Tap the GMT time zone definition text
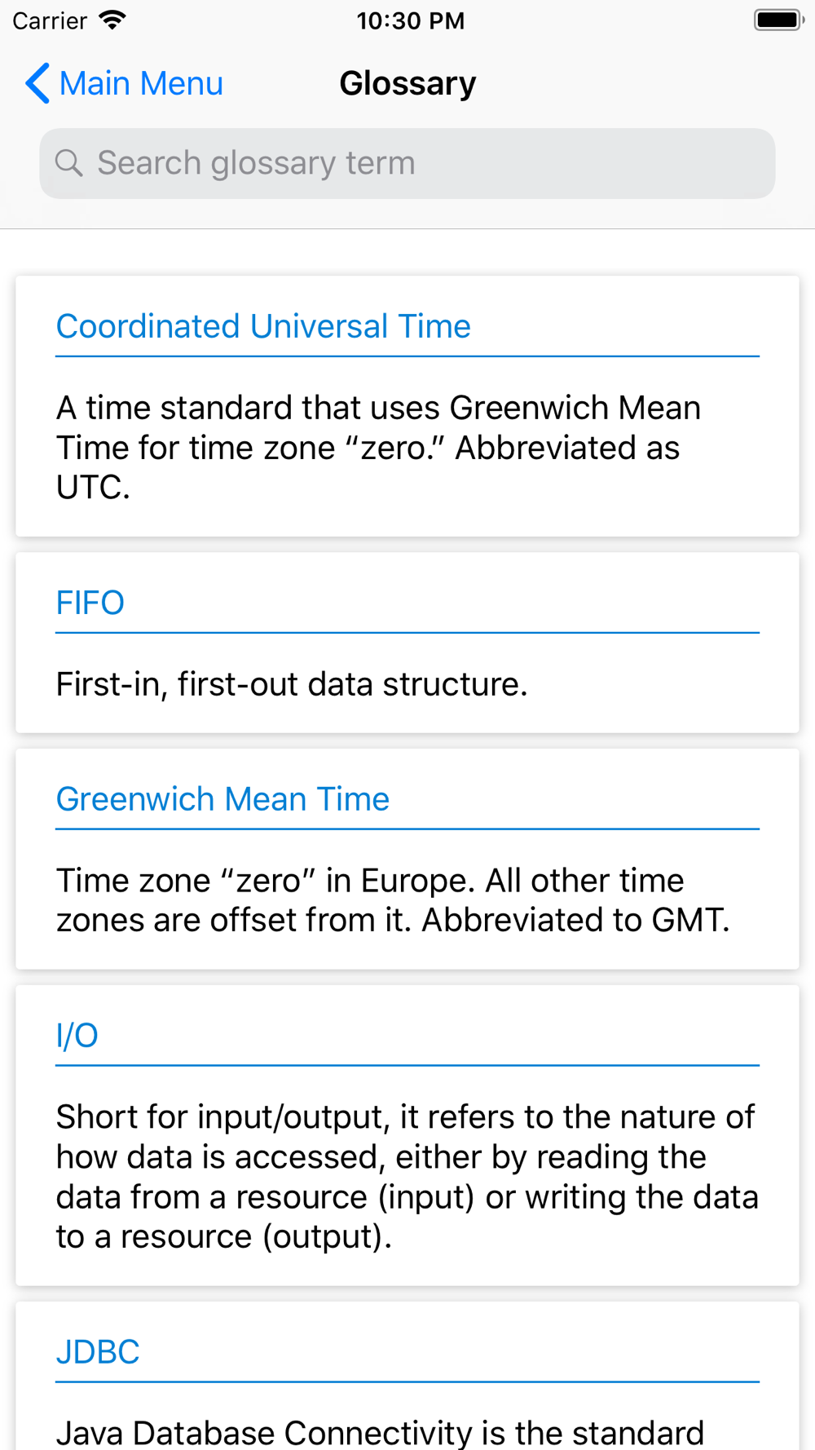The width and height of the screenshot is (815, 1450). (x=393, y=900)
